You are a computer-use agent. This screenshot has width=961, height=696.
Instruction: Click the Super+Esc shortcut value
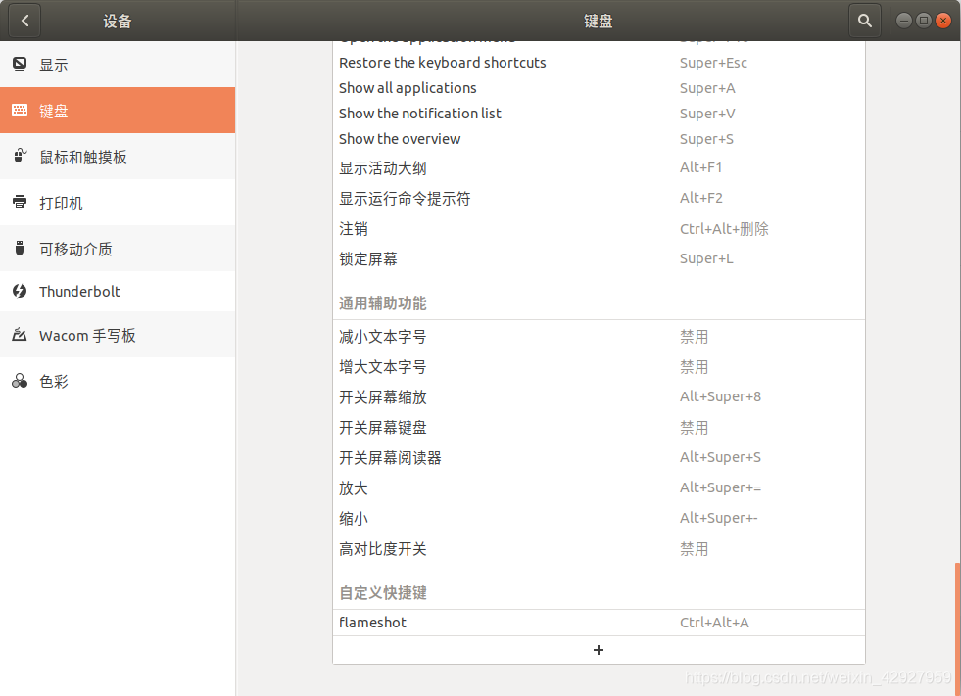point(713,63)
